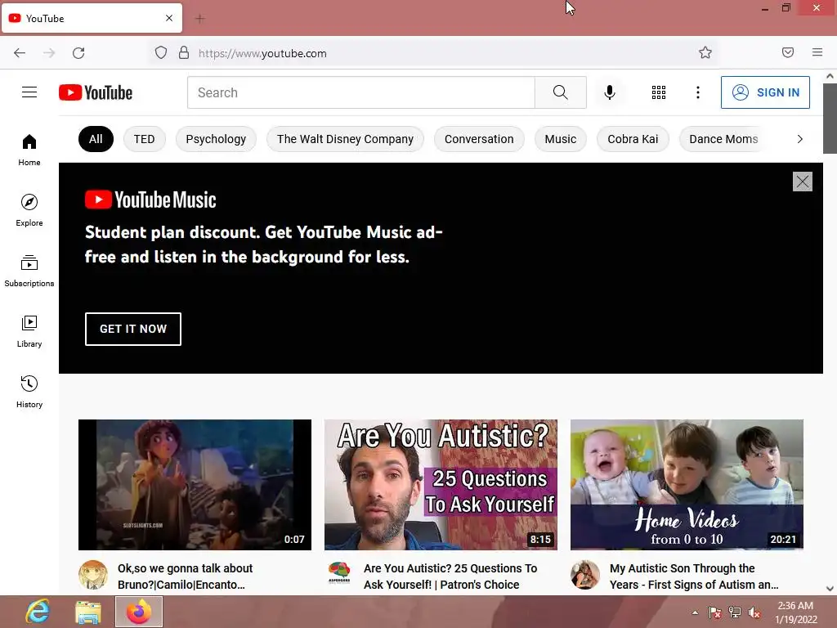Select the Dance Moms filter chip
Screen dimensions: 837x628
723,139
